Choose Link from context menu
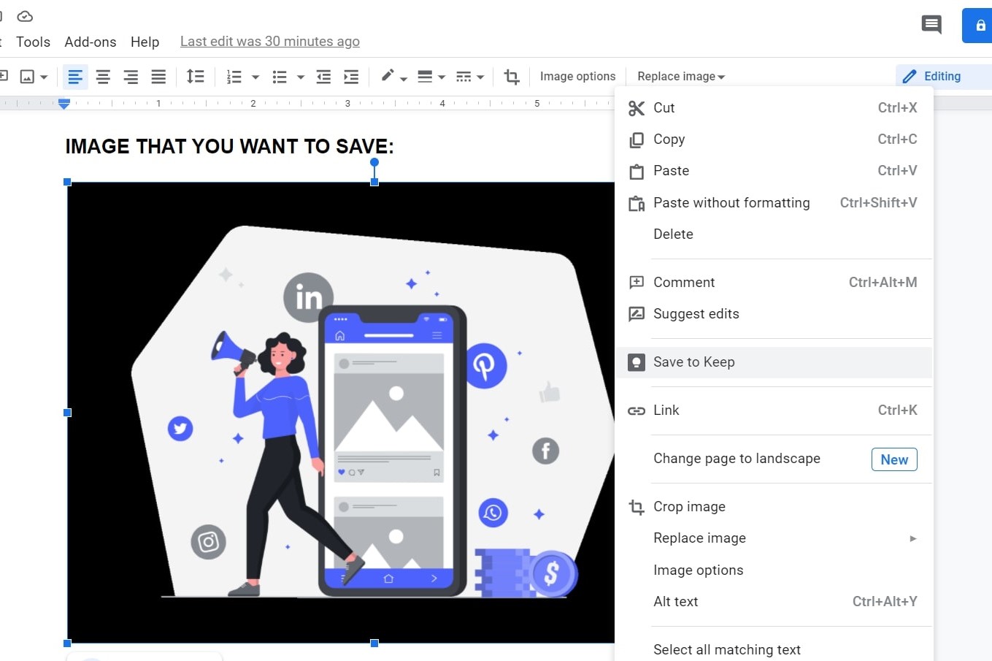992x661 pixels. tap(774, 410)
